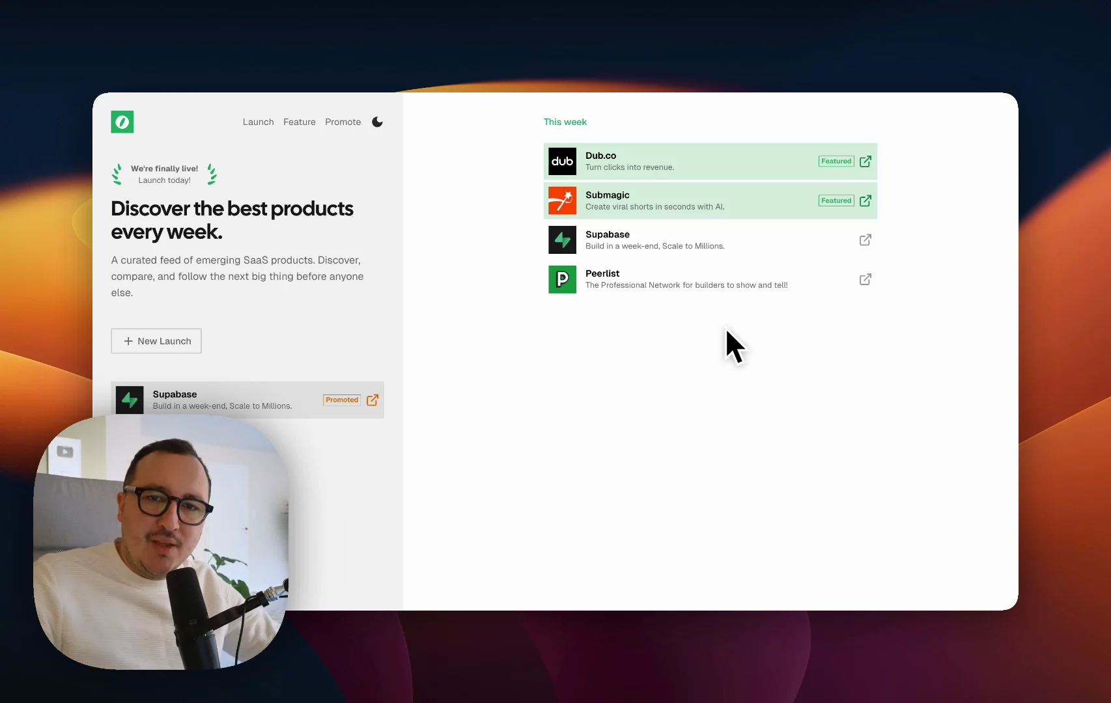Click the Submagic logo thumbnail
Viewport: 1111px width, 703px height.
pyautogui.click(x=562, y=201)
